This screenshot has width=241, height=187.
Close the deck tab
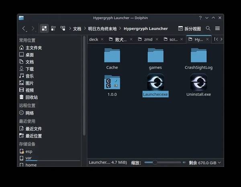102,39
